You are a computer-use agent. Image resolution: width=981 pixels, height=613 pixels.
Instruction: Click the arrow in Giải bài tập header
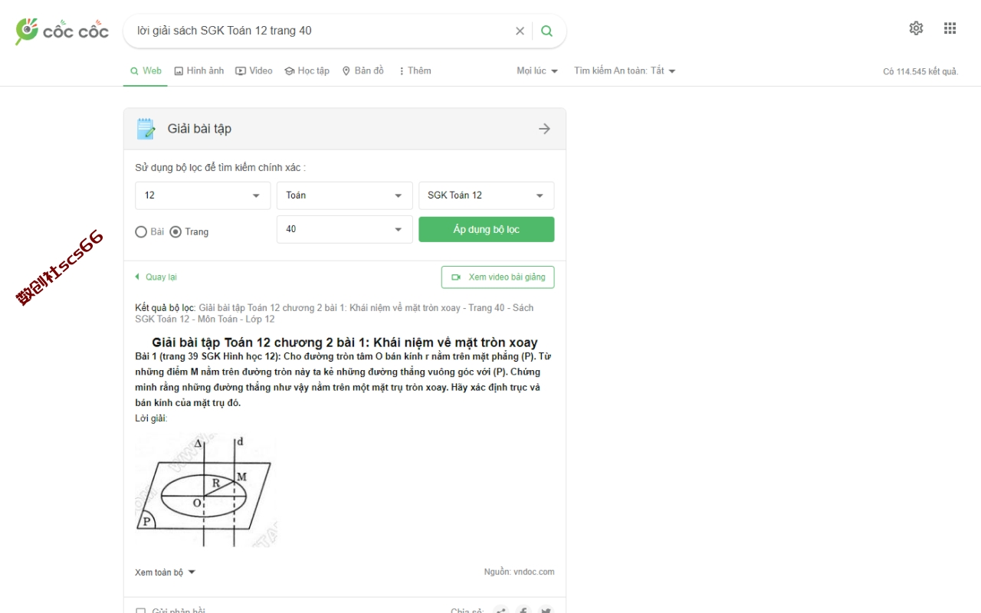544,129
